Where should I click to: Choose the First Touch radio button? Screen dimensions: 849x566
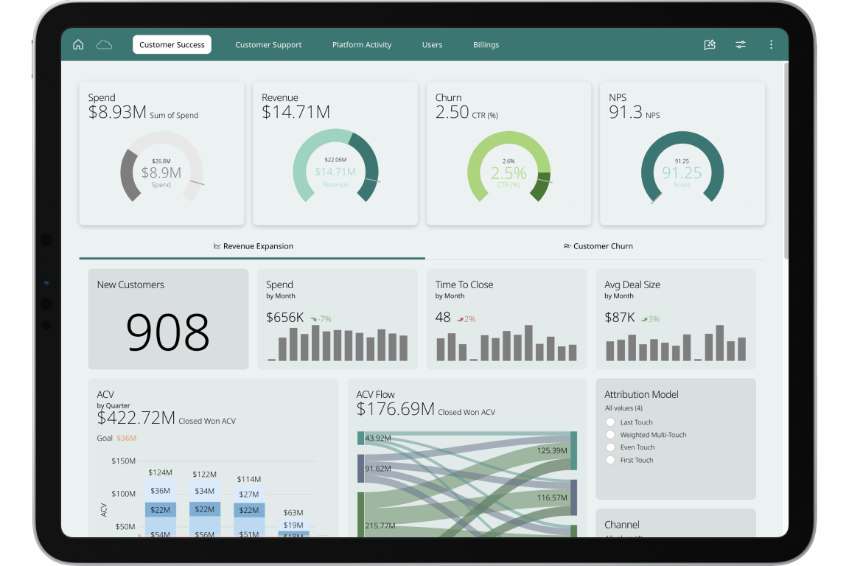(610, 459)
